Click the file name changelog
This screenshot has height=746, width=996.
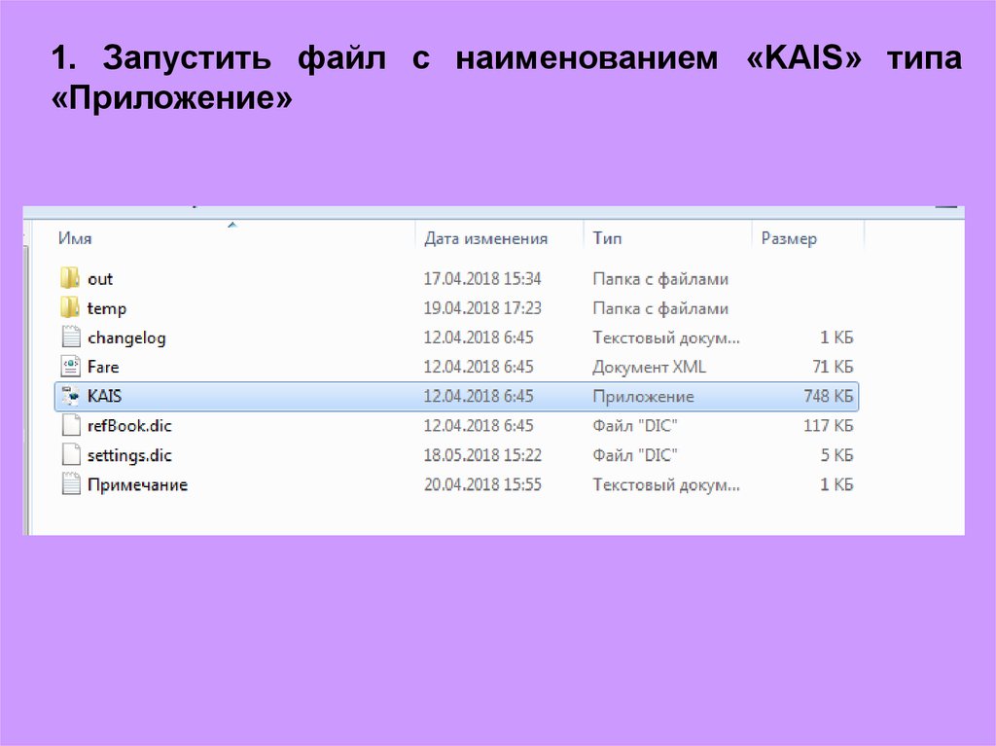(126, 338)
